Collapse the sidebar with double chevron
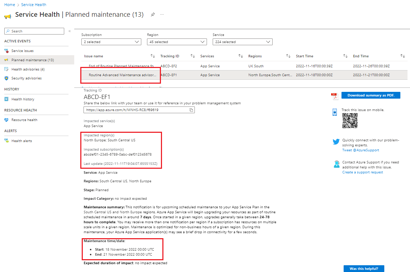The width and height of the screenshot is (410, 272). click(x=70, y=31)
